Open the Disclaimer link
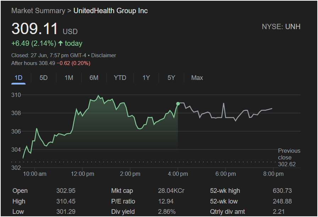 [103, 55]
